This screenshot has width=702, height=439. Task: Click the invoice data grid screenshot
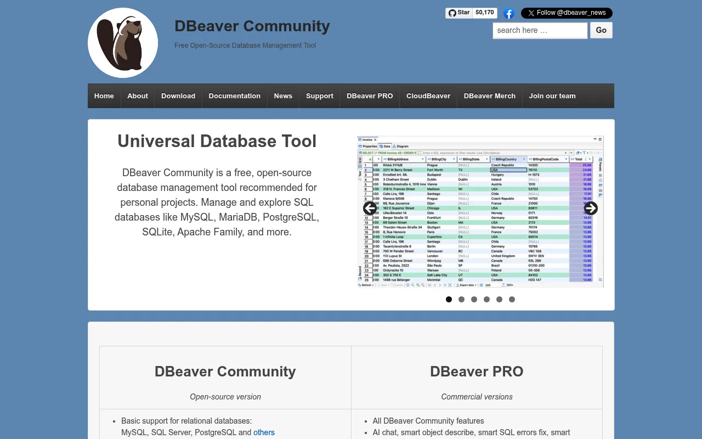pyautogui.click(x=480, y=212)
